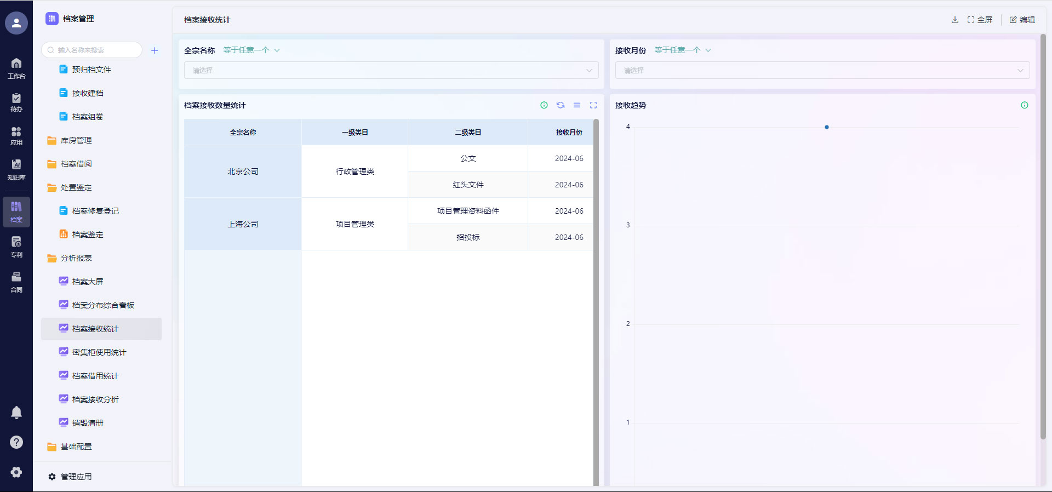Open the help question mark icon
The width and height of the screenshot is (1052, 492).
coord(16,442)
